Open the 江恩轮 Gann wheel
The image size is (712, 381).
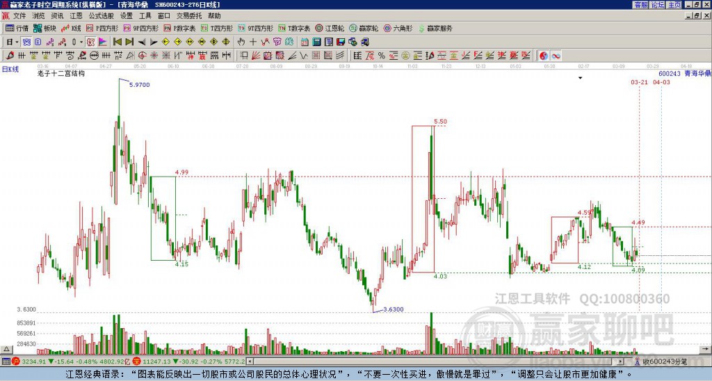pyautogui.click(x=330, y=28)
